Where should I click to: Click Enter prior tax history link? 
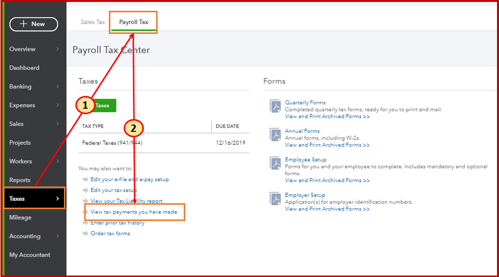117,223
